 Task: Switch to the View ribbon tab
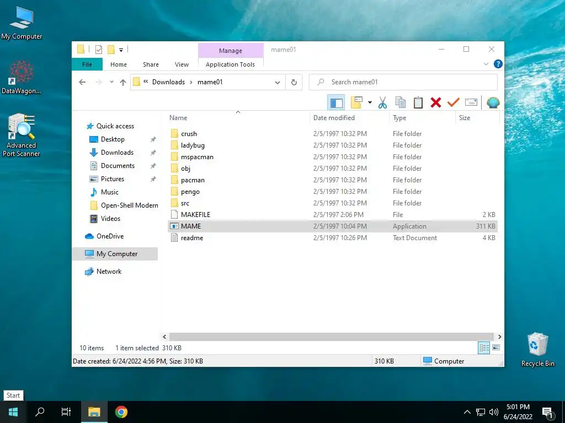point(182,64)
